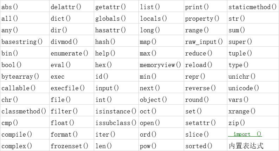Select the complex() function cell
Screen dimensions: 279x151
pyautogui.click(x=17, y=146)
